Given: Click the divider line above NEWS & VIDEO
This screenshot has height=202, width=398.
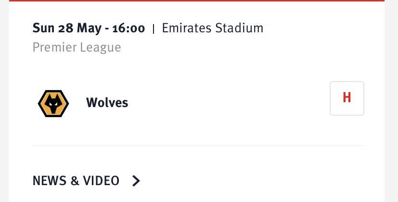Looking at the screenshot, I should 198,146.
